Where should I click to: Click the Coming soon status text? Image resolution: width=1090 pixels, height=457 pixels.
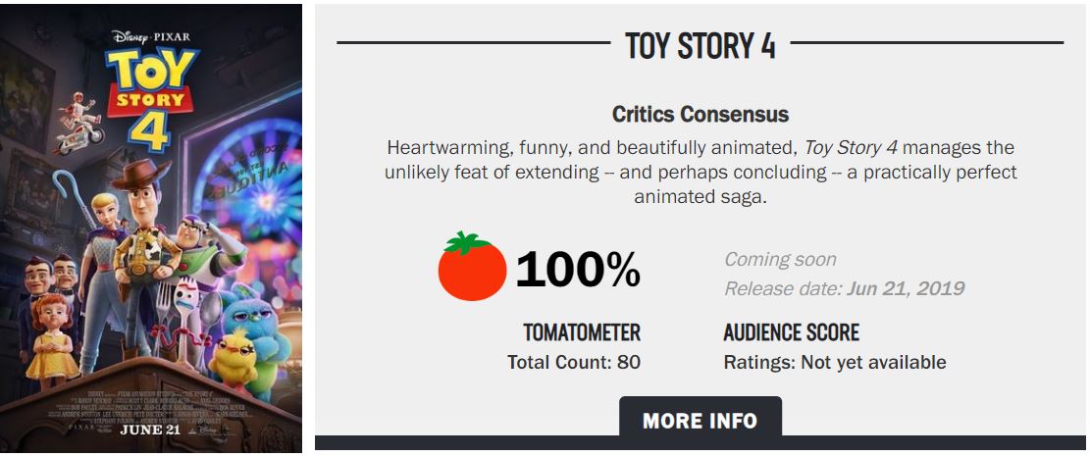(780, 260)
